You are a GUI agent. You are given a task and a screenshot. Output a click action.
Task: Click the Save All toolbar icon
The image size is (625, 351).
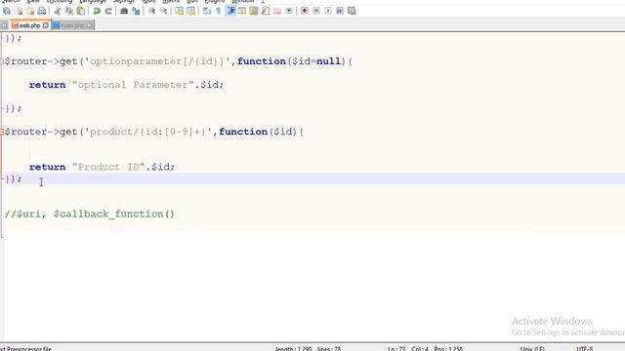7,11
